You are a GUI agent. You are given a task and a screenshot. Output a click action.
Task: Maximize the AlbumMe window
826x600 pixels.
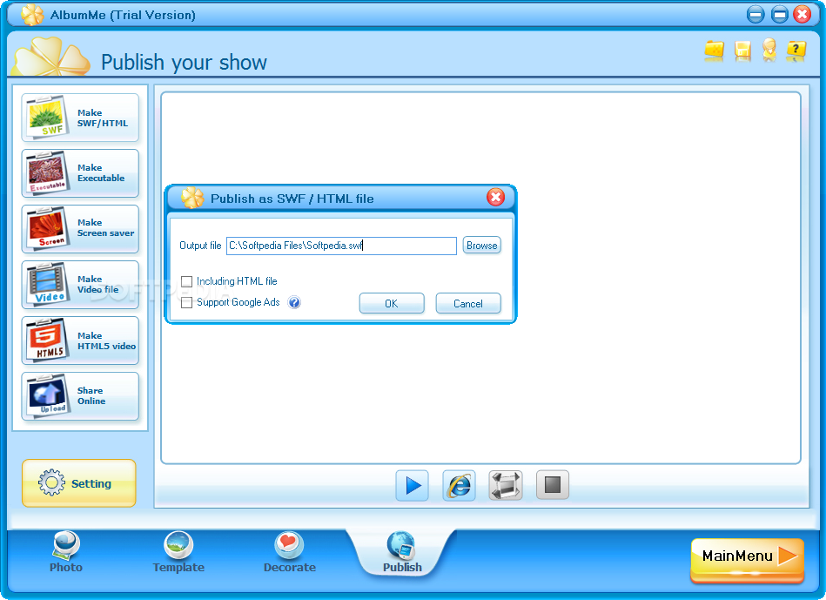(x=779, y=15)
